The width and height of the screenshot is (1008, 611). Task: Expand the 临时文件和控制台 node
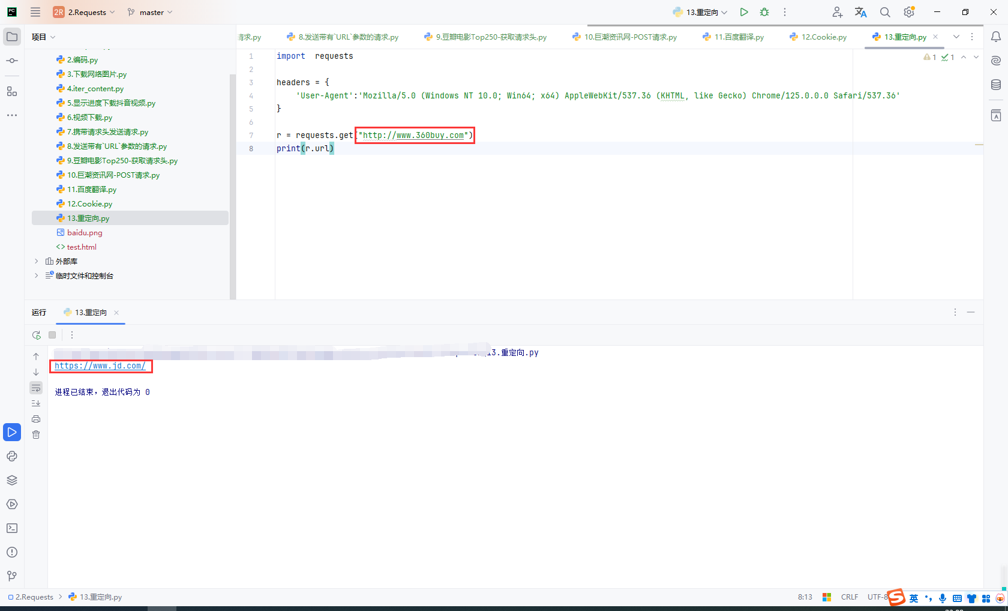36,275
